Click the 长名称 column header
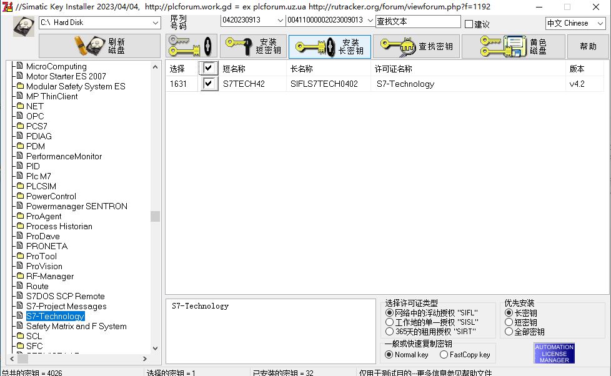The width and height of the screenshot is (611, 376). 302,69
